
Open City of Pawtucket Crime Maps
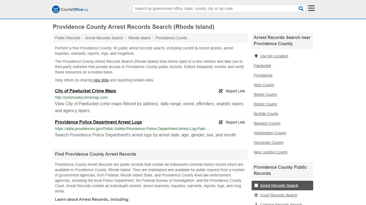[x=85, y=91]
